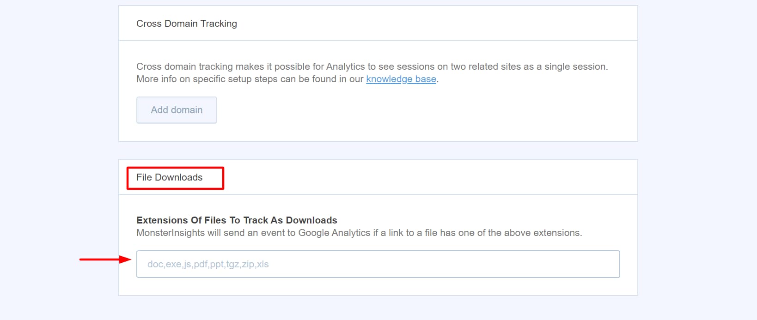Click the blank area below the extensions field
This screenshot has width=757, height=320.
[x=378, y=286]
